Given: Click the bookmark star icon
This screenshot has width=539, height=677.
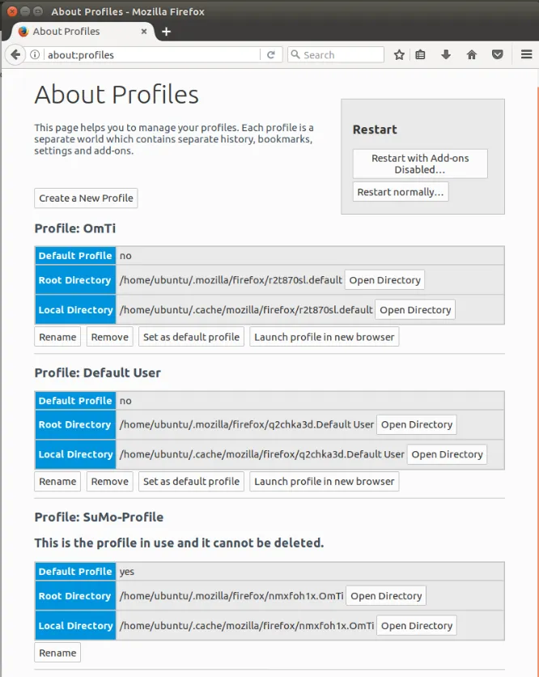Looking at the screenshot, I should tap(398, 54).
